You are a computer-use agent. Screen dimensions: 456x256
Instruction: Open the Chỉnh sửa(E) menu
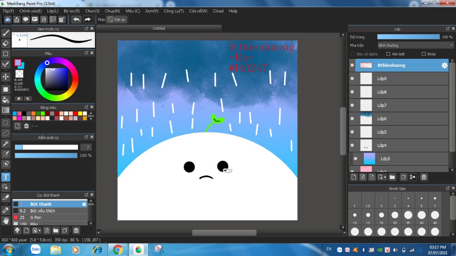[31, 11]
